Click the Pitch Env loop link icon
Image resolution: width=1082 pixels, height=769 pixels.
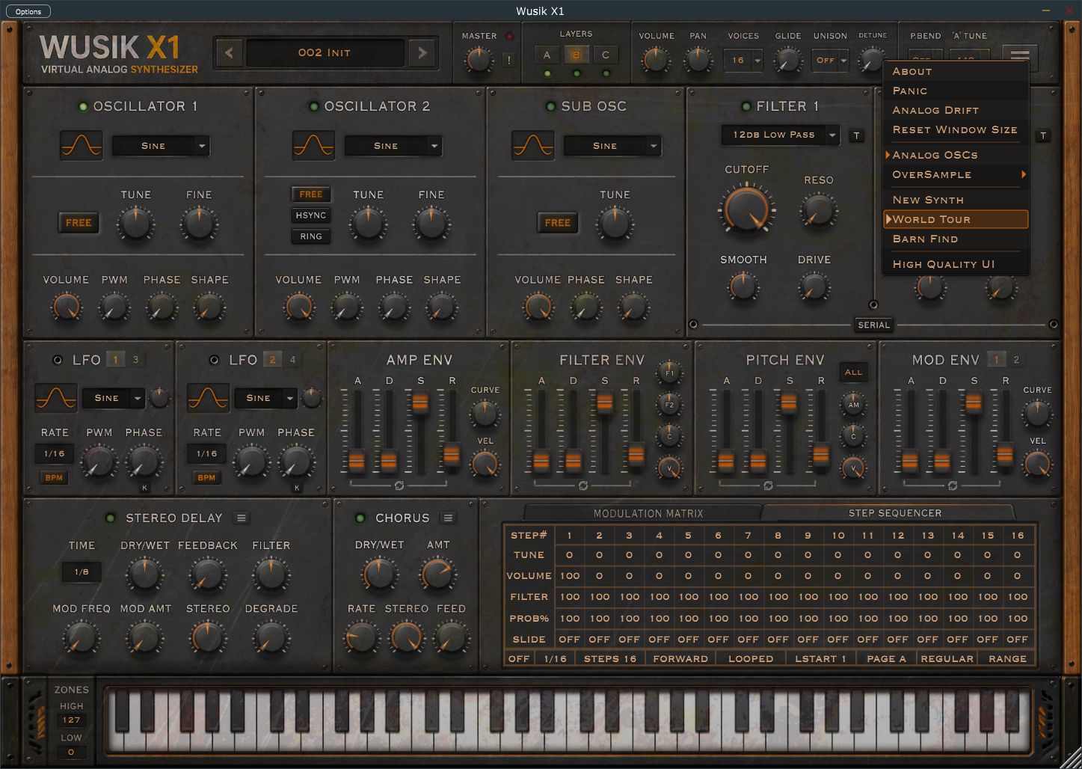coord(768,485)
